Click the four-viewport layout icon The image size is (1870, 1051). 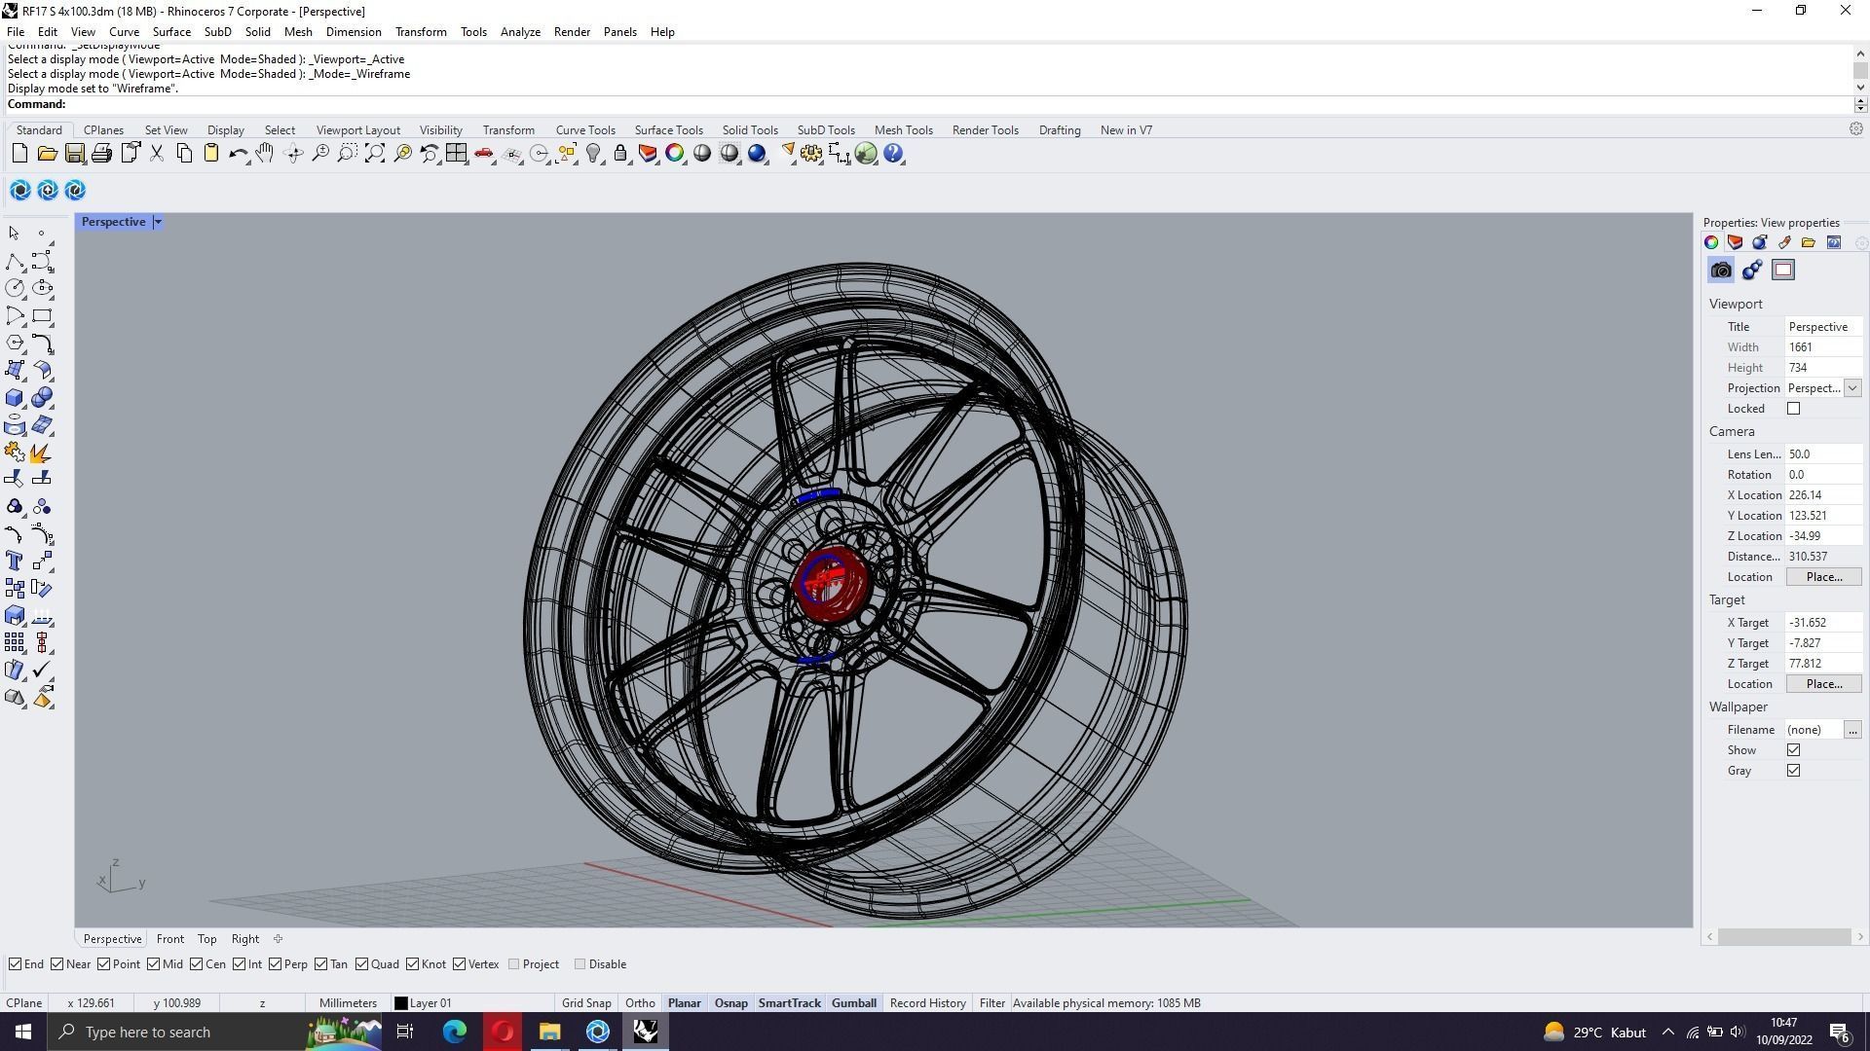click(456, 154)
